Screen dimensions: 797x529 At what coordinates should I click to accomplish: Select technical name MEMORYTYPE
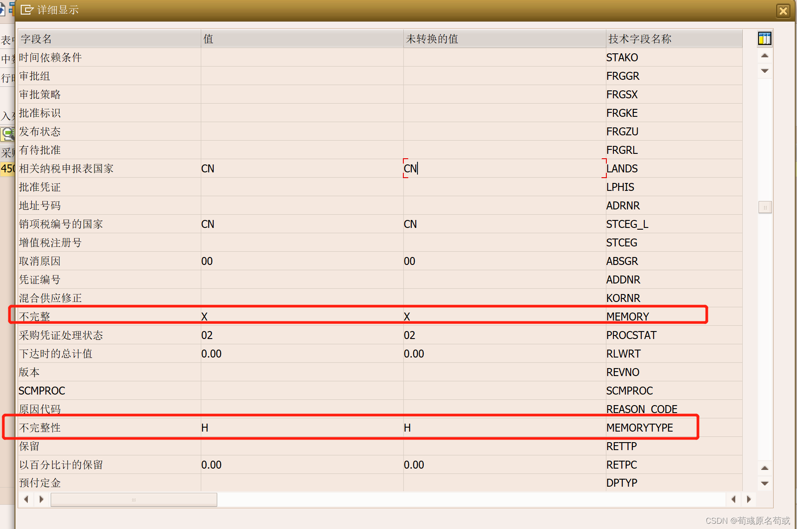point(639,428)
